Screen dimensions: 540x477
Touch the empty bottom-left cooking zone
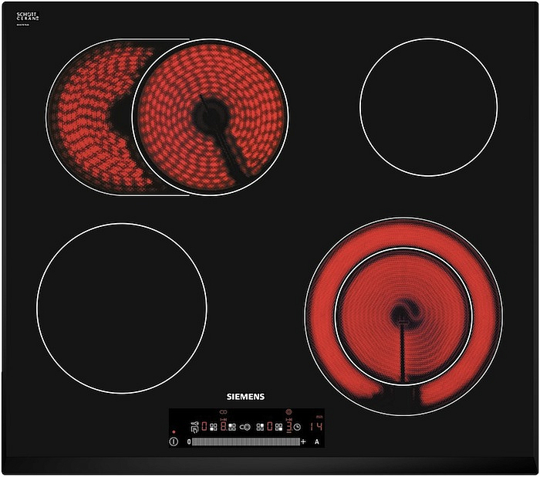pos(121,308)
